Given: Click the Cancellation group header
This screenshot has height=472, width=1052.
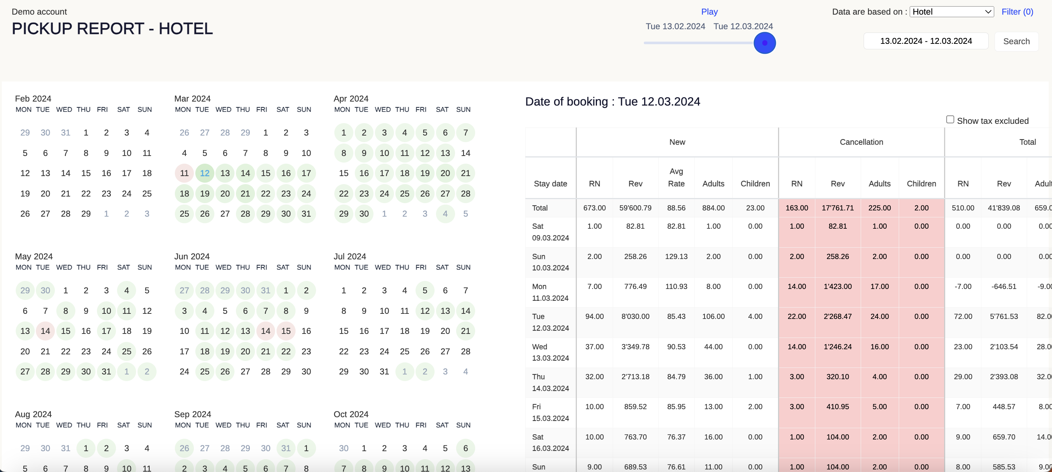Looking at the screenshot, I should pos(861,142).
